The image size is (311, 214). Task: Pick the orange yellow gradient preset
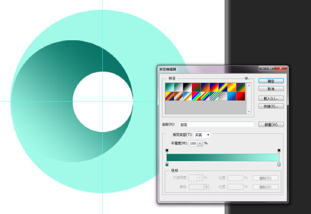[x=232, y=87]
